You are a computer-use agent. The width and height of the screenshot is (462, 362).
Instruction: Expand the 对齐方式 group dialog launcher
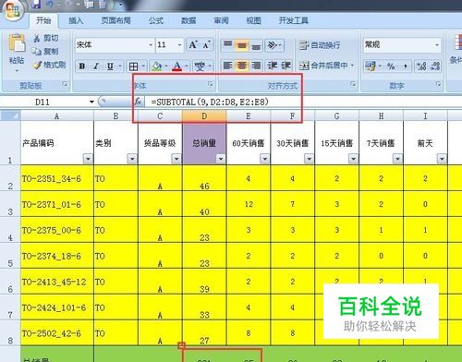tap(353, 84)
